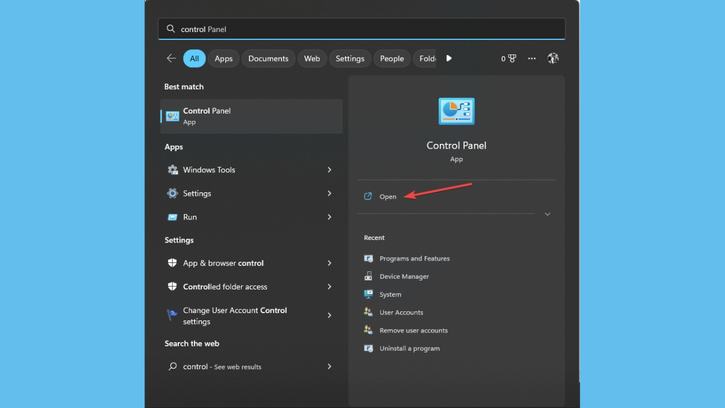Viewport: 725px width, 408px height.
Task: Click the shield icon for App & browser control
Action: click(173, 263)
